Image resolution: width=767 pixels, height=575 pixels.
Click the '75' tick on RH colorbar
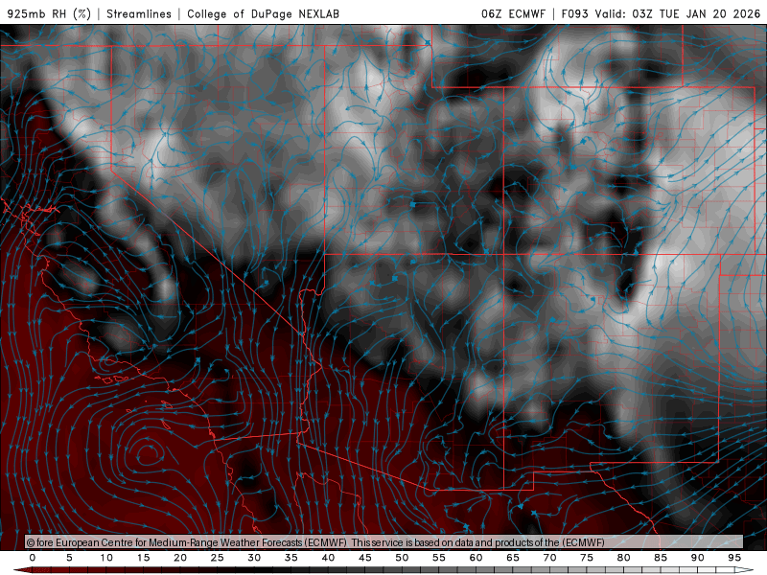click(x=587, y=558)
